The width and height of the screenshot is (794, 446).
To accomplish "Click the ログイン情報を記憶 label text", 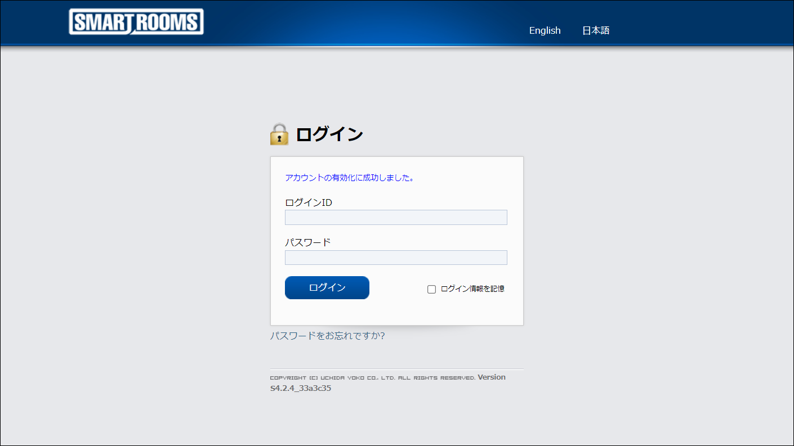I will (x=472, y=289).
